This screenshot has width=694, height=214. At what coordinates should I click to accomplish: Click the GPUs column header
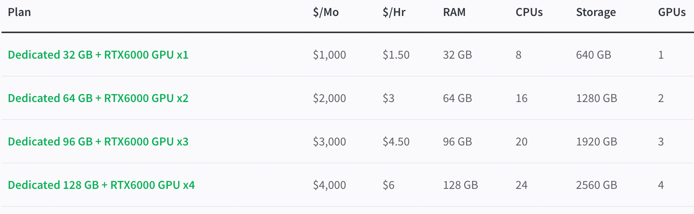coord(672,12)
